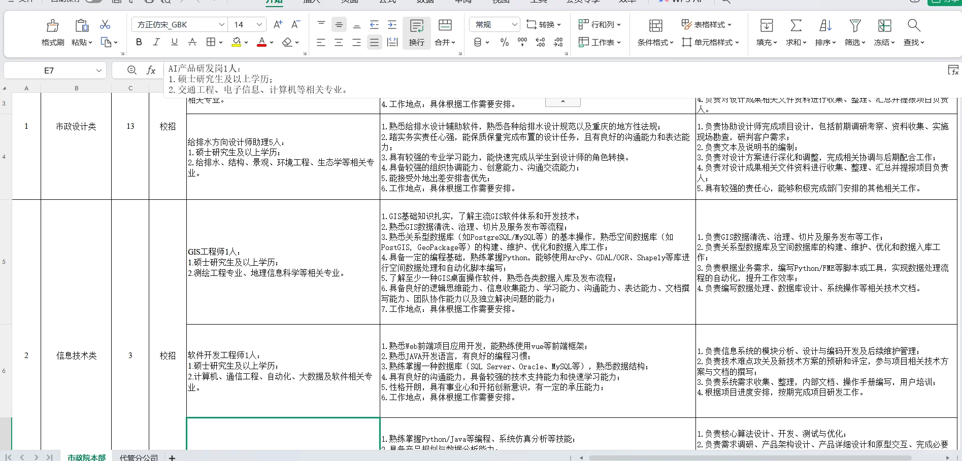Click the Name Box showing E7
Image resolution: width=962 pixels, height=461 pixels.
[49, 70]
